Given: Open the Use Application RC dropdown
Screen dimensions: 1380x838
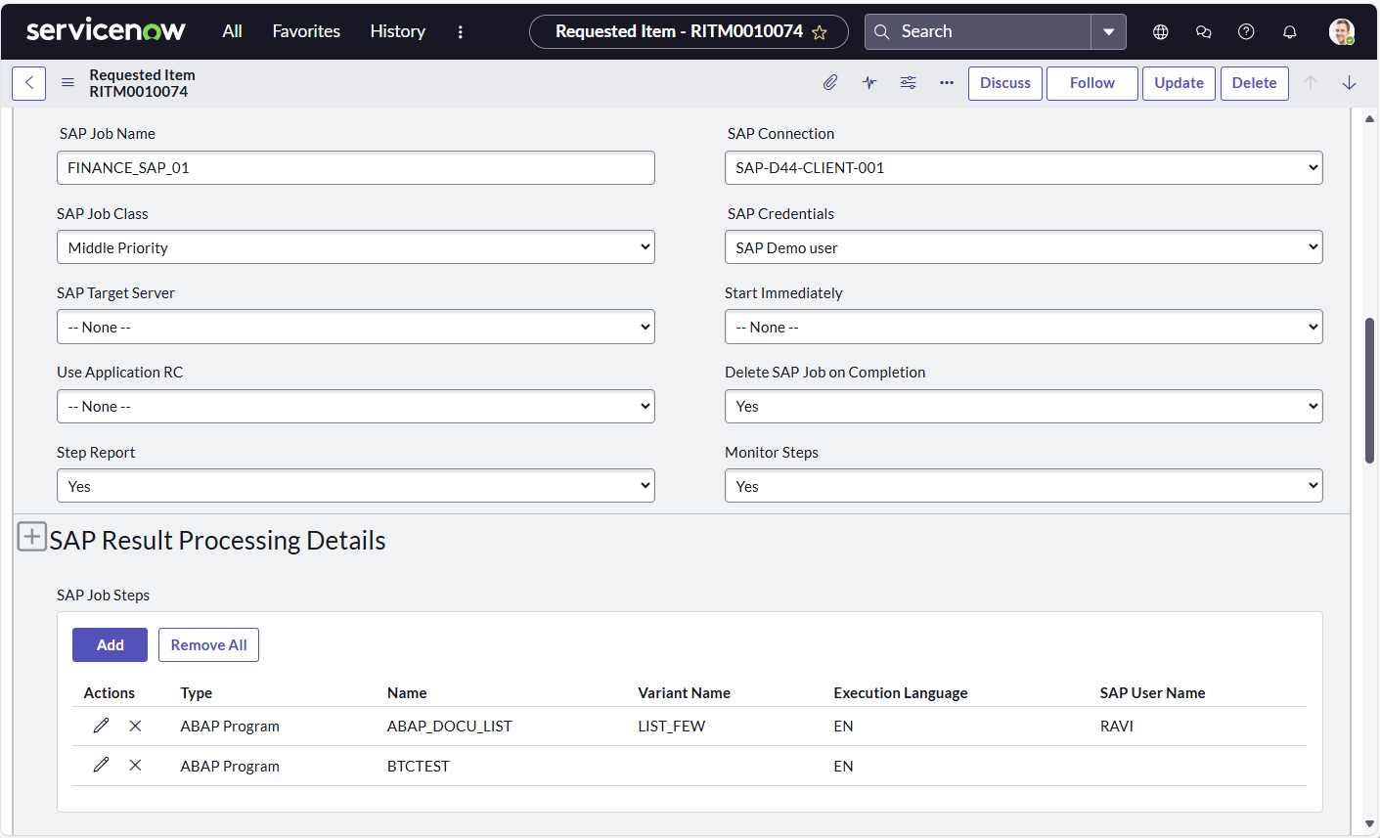Looking at the screenshot, I should [x=356, y=407].
